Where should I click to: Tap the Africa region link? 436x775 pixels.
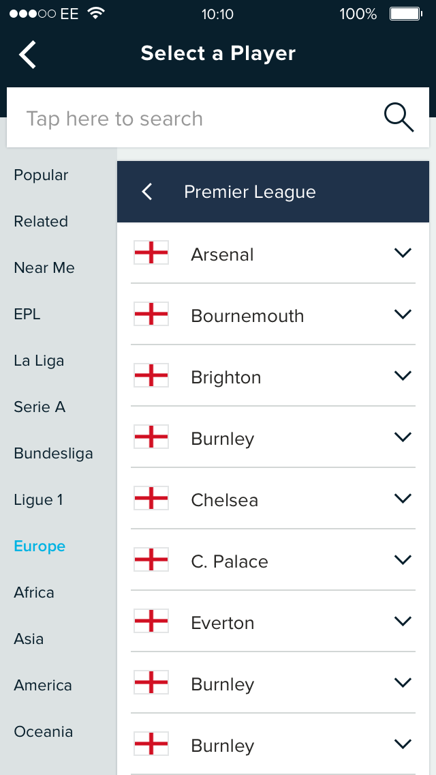tap(34, 593)
